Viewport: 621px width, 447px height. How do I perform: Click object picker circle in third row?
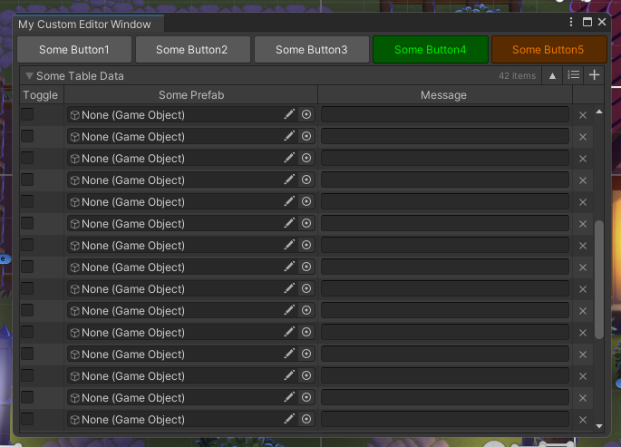pyautogui.click(x=306, y=158)
